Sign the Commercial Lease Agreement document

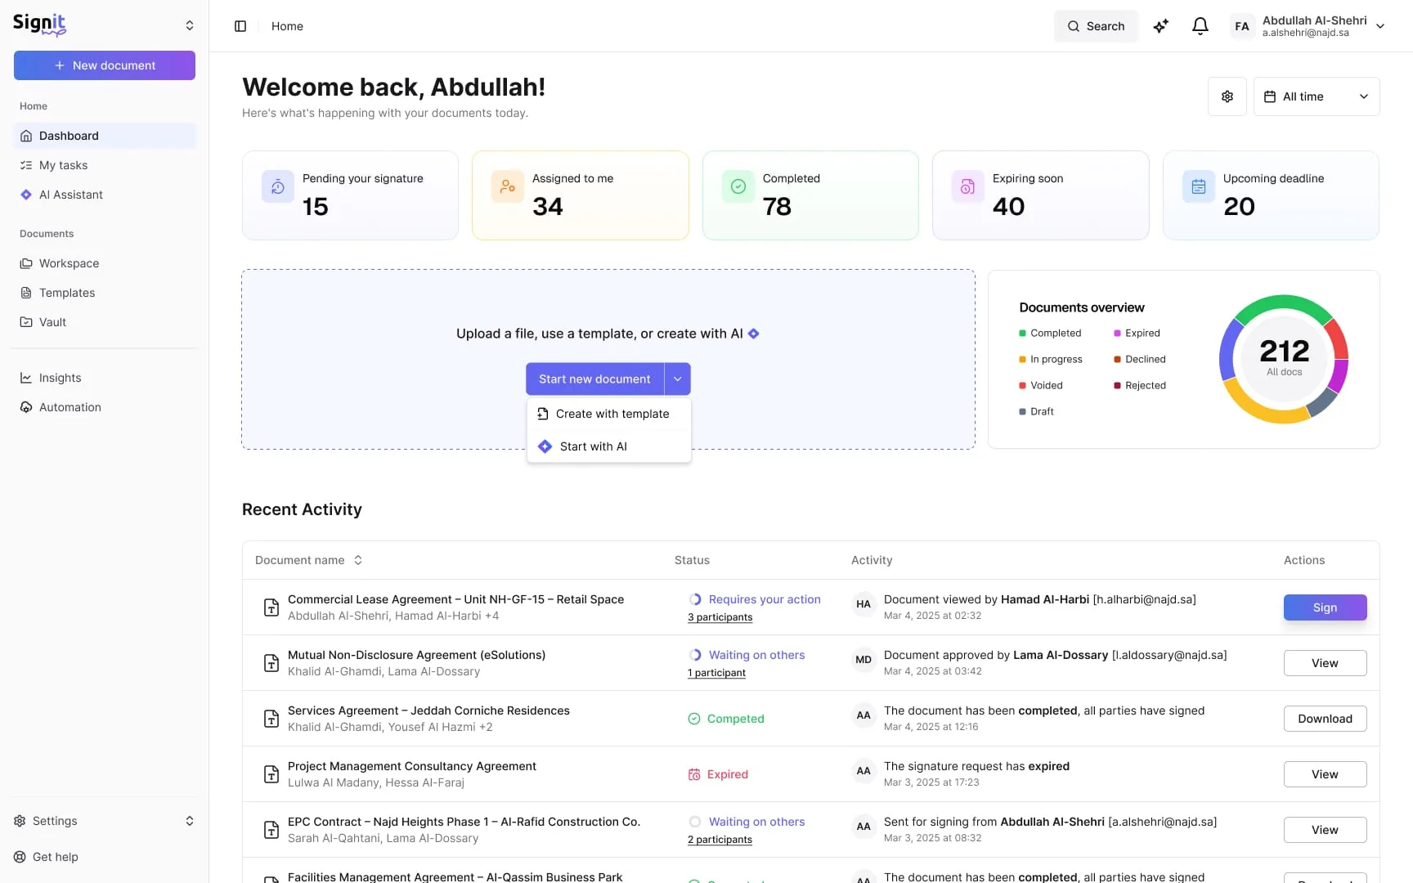point(1325,607)
